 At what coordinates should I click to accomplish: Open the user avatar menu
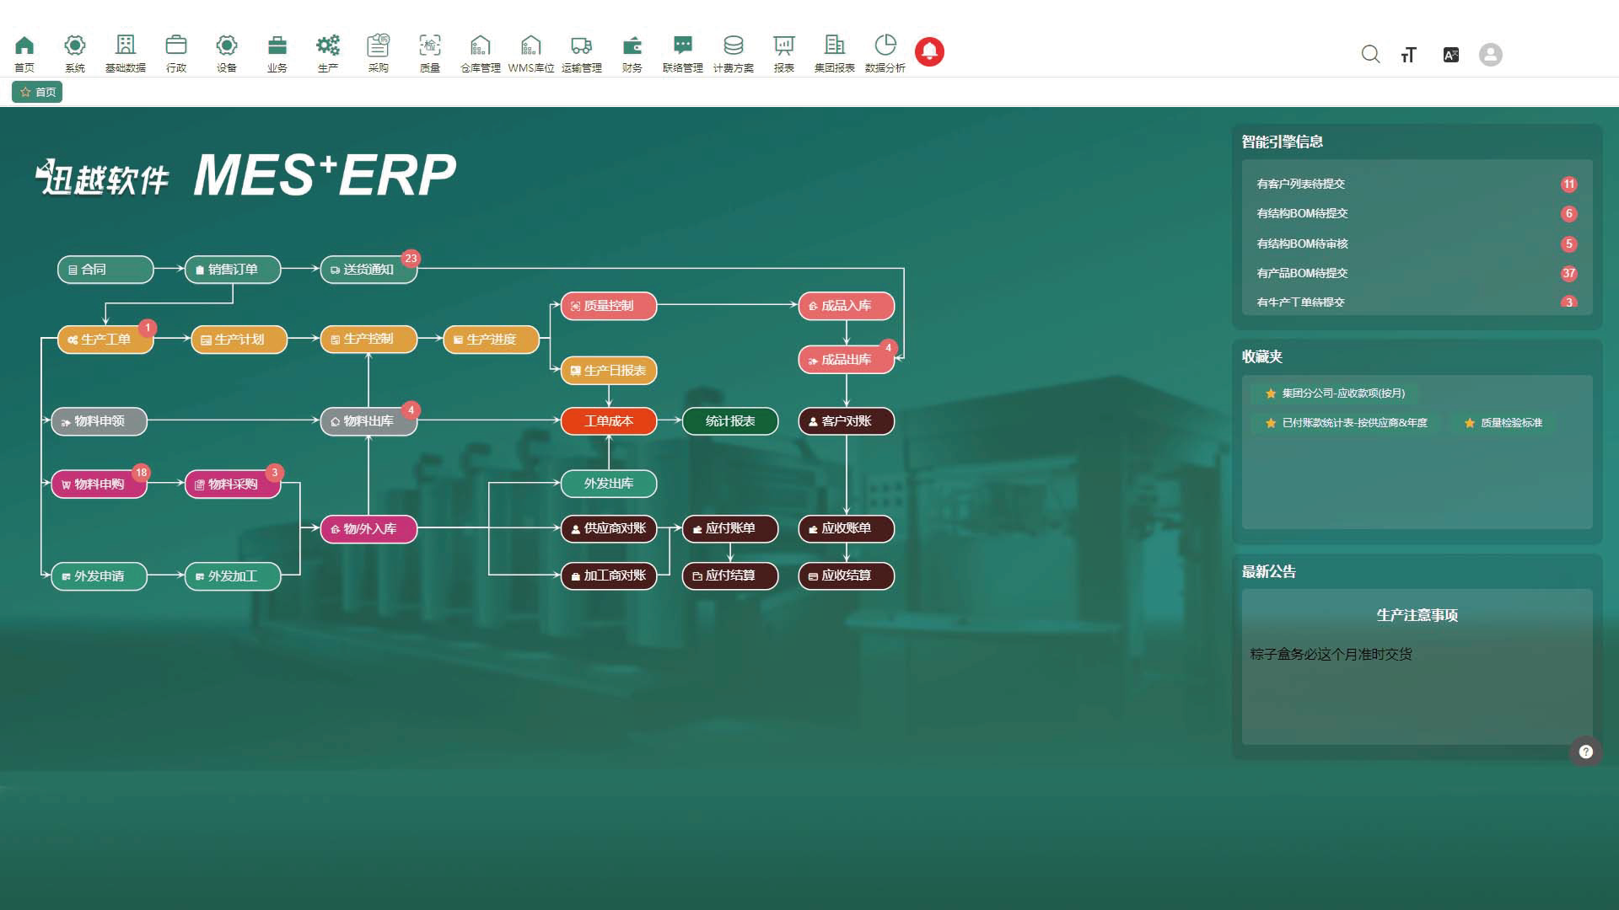[x=1491, y=55]
